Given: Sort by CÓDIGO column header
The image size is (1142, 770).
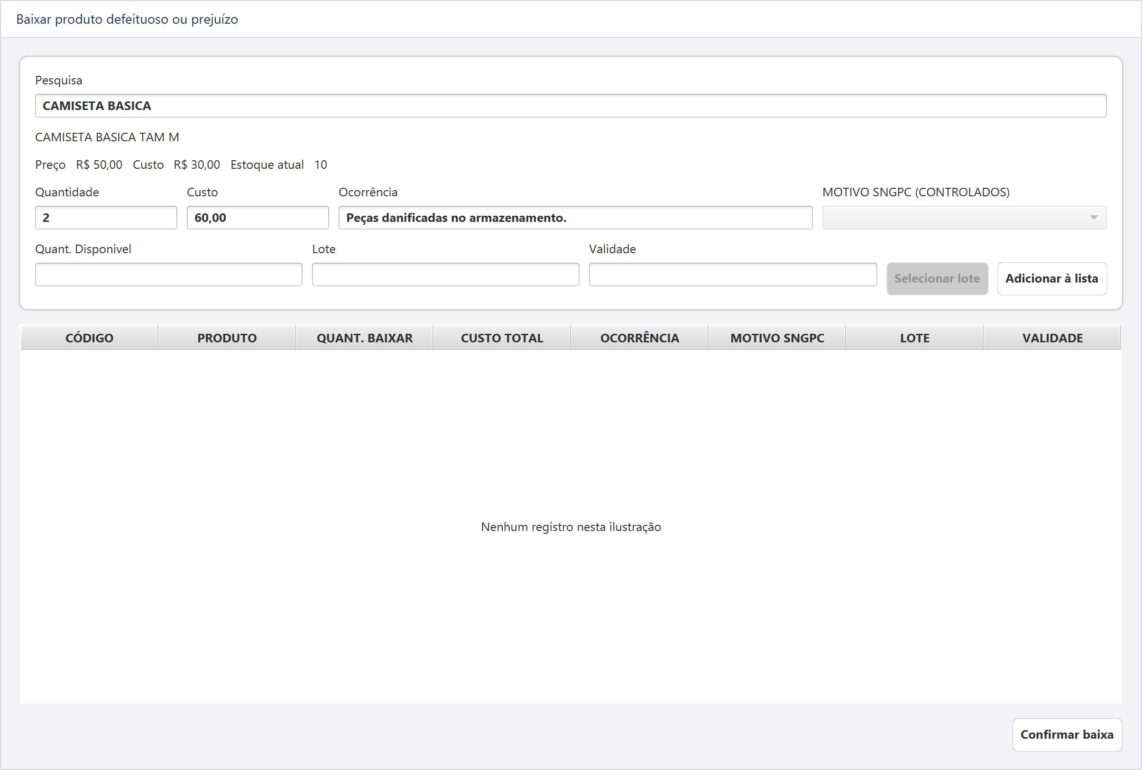Looking at the screenshot, I should coord(89,338).
